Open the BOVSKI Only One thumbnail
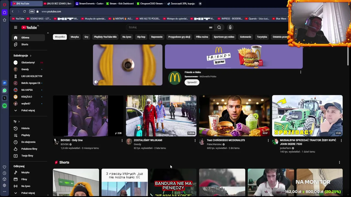The height and width of the screenshot is (197, 351). (x=88, y=116)
